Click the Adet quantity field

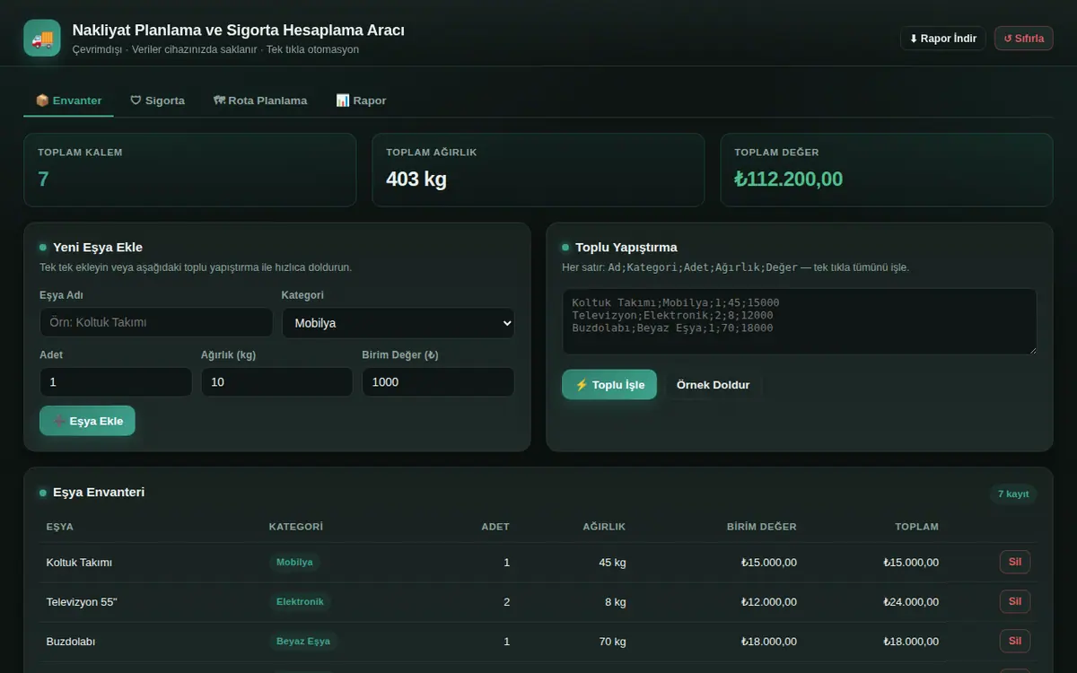116,382
